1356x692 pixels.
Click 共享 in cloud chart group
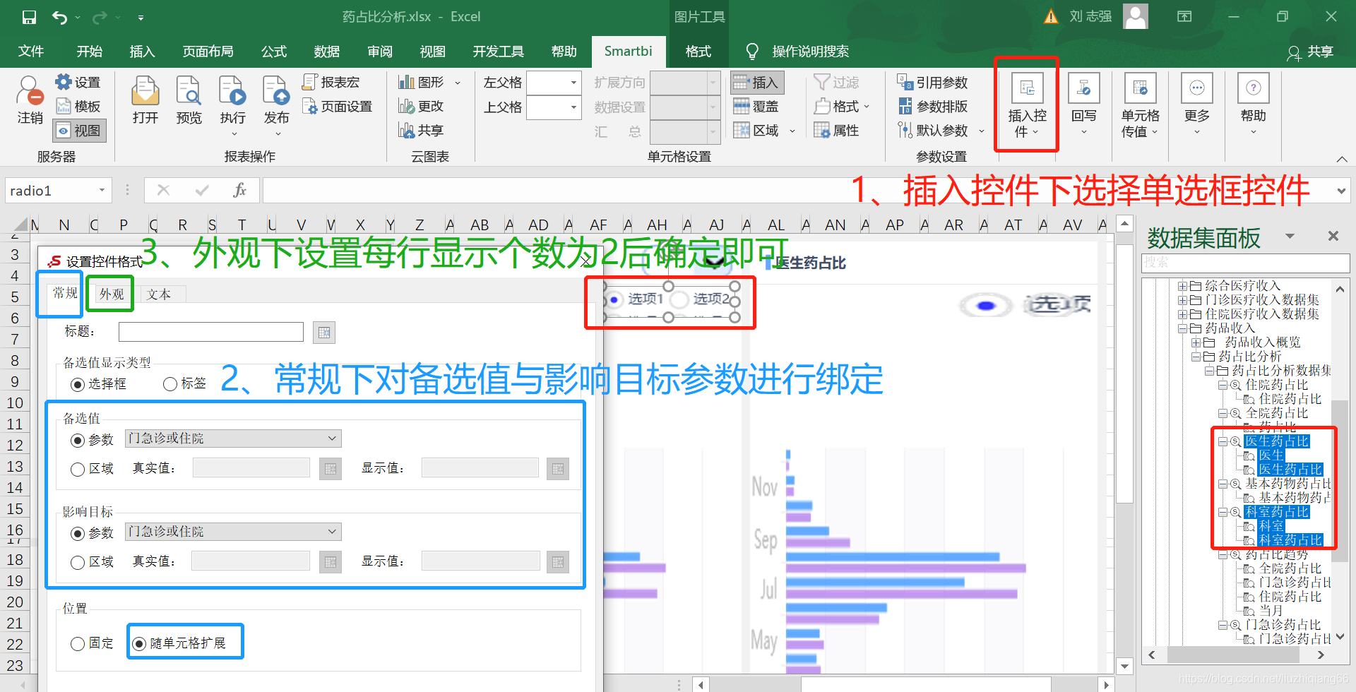421,131
